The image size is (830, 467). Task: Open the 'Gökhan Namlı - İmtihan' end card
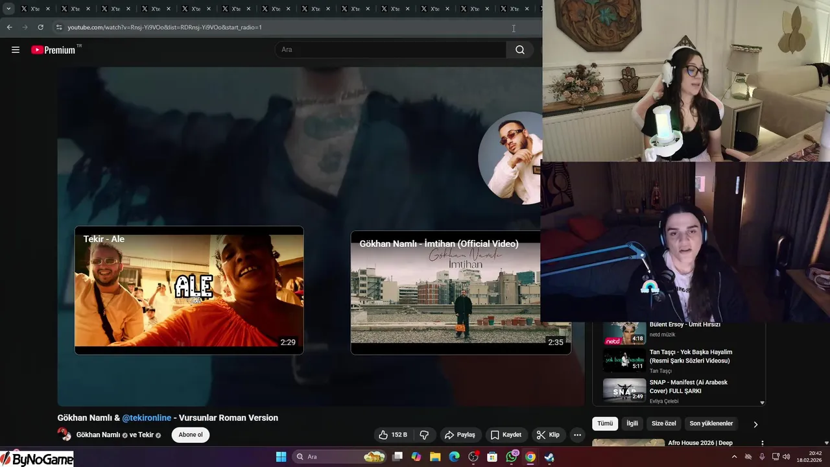click(x=460, y=293)
